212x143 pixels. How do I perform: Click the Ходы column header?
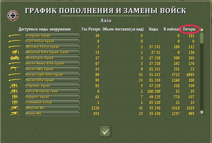[x=153, y=29]
